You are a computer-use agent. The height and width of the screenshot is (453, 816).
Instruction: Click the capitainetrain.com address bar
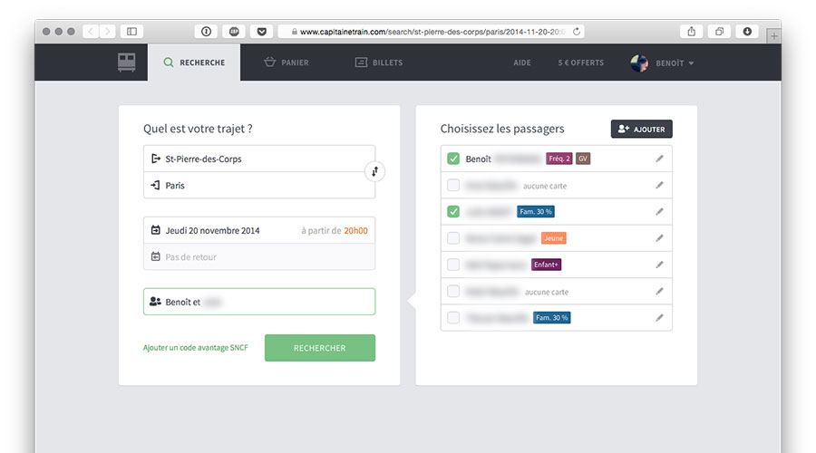click(431, 32)
